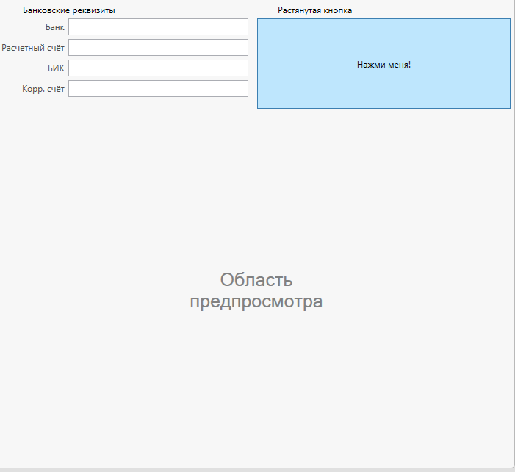
Task: Click the БИК label
Action: tap(56, 68)
